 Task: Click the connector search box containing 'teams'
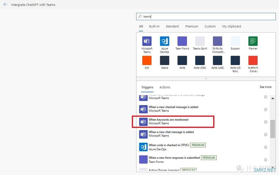(206, 16)
